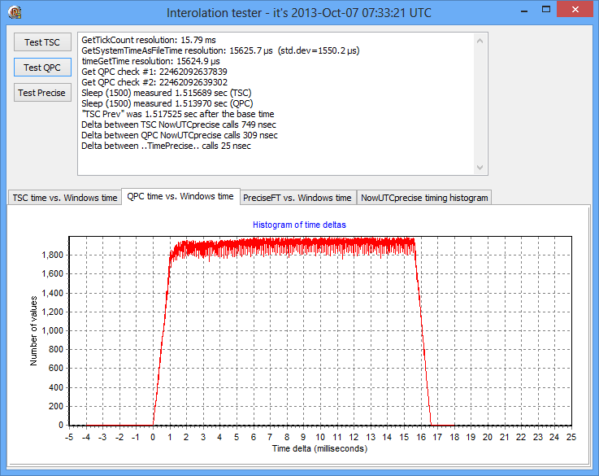Open the application icon system menu
599x476 pixels.
click(15, 12)
